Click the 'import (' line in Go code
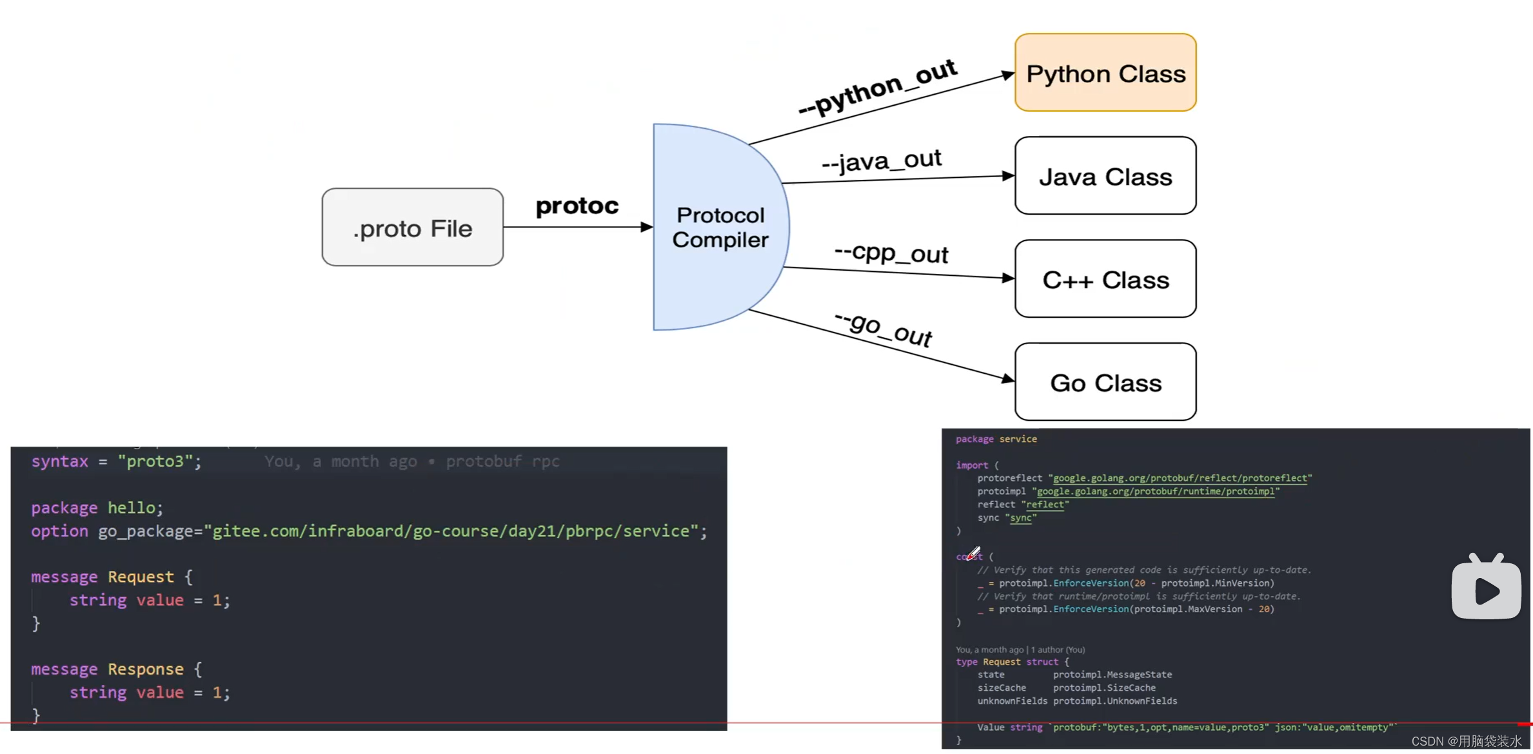This screenshot has width=1533, height=754. pos(977,465)
